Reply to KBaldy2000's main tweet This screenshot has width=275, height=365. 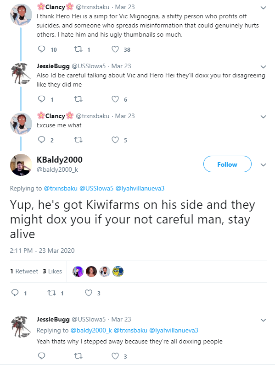tap(15, 293)
